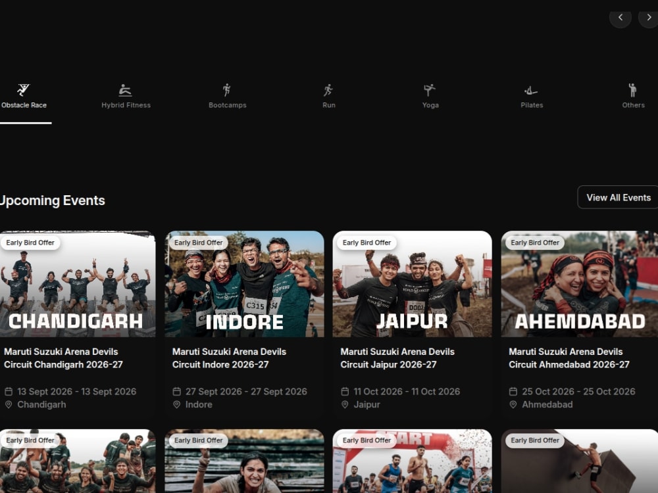This screenshot has height=493, width=658.
Task: Click Indore location text
Action: pyautogui.click(x=199, y=404)
